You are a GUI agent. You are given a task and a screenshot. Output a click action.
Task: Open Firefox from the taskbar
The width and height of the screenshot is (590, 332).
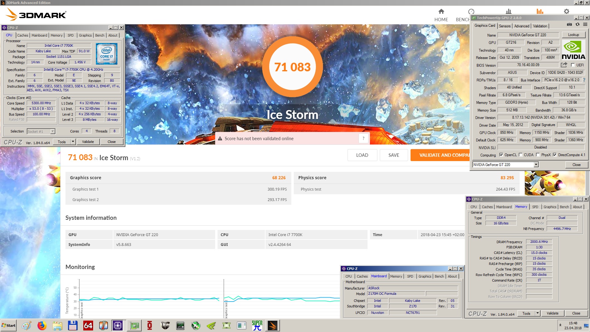tap(42, 326)
